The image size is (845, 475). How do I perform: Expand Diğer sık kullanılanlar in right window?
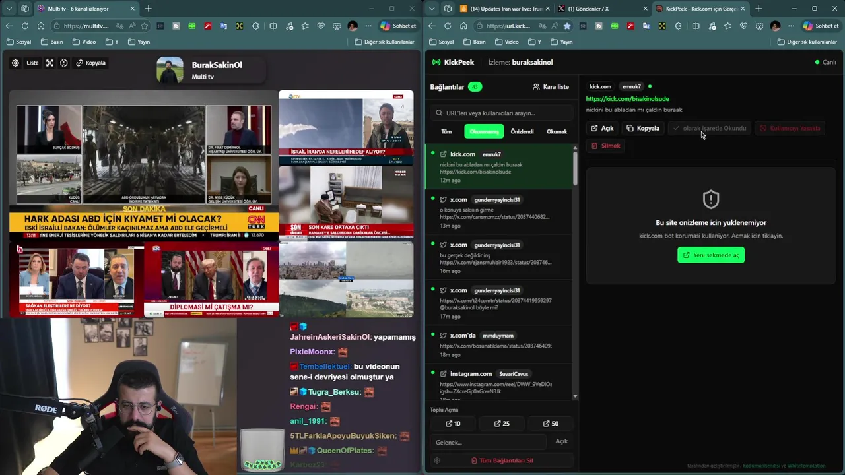807,42
